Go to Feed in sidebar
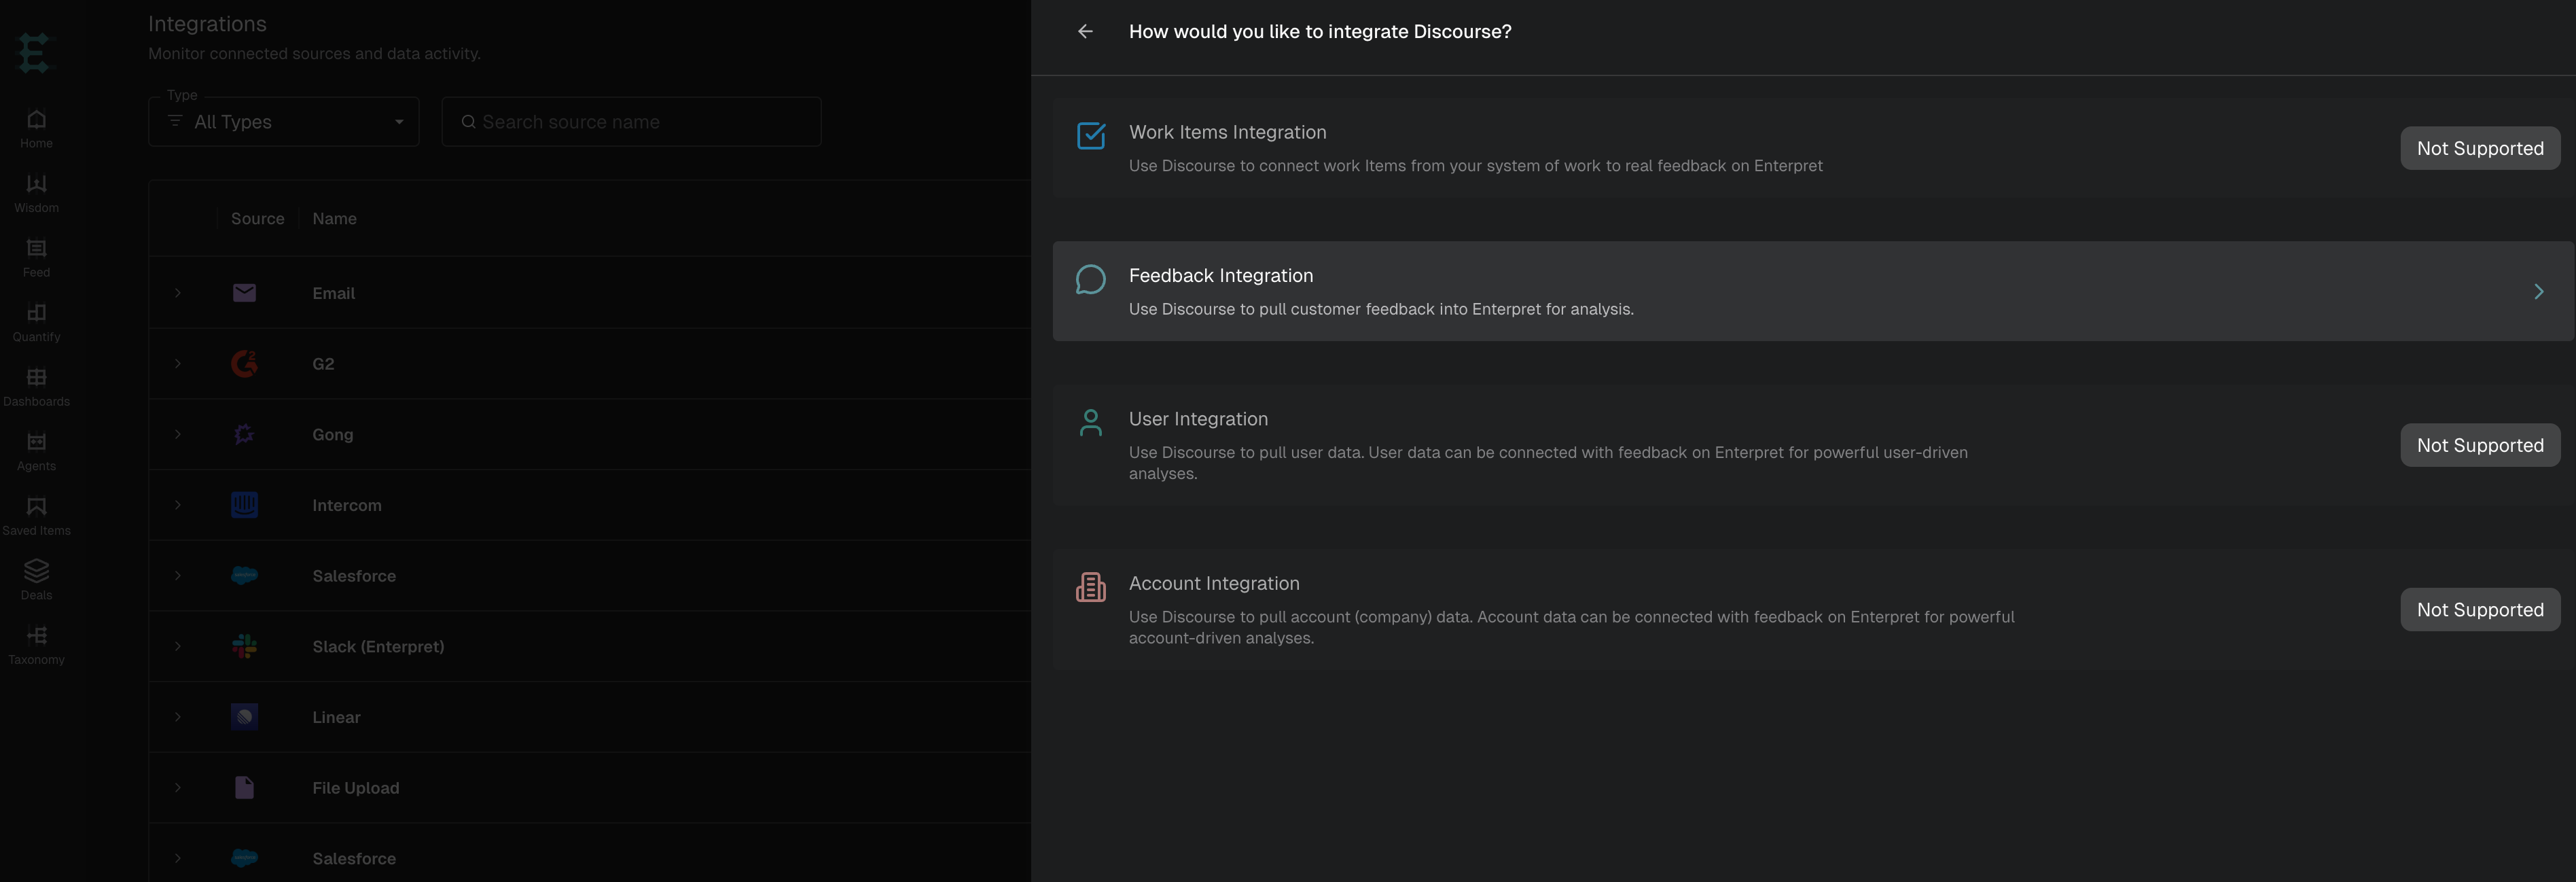 [37, 249]
